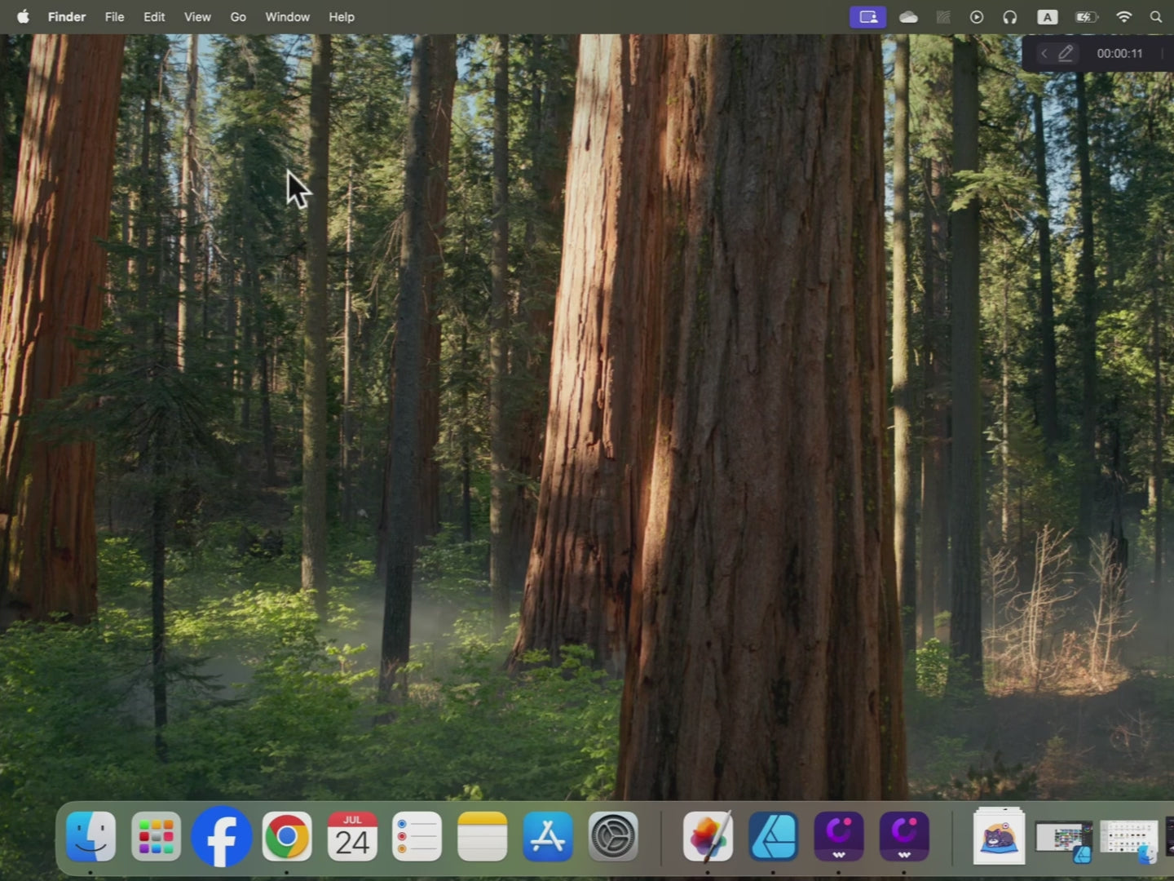Image resolution: width=1174 pixels, height=881 pixels.
Task: Click the purple screen recorder menu bar icon
Action: tap(867, 17)
